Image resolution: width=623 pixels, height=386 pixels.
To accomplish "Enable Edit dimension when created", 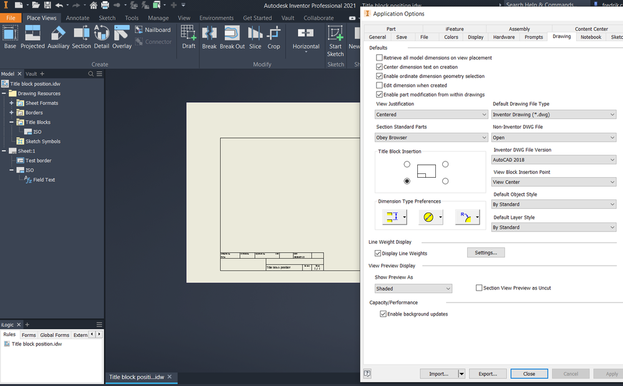I will [379, 85].
